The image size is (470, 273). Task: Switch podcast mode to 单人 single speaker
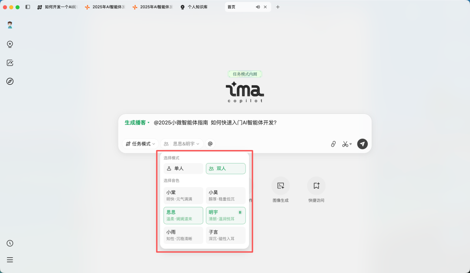[x=183, y=168]
